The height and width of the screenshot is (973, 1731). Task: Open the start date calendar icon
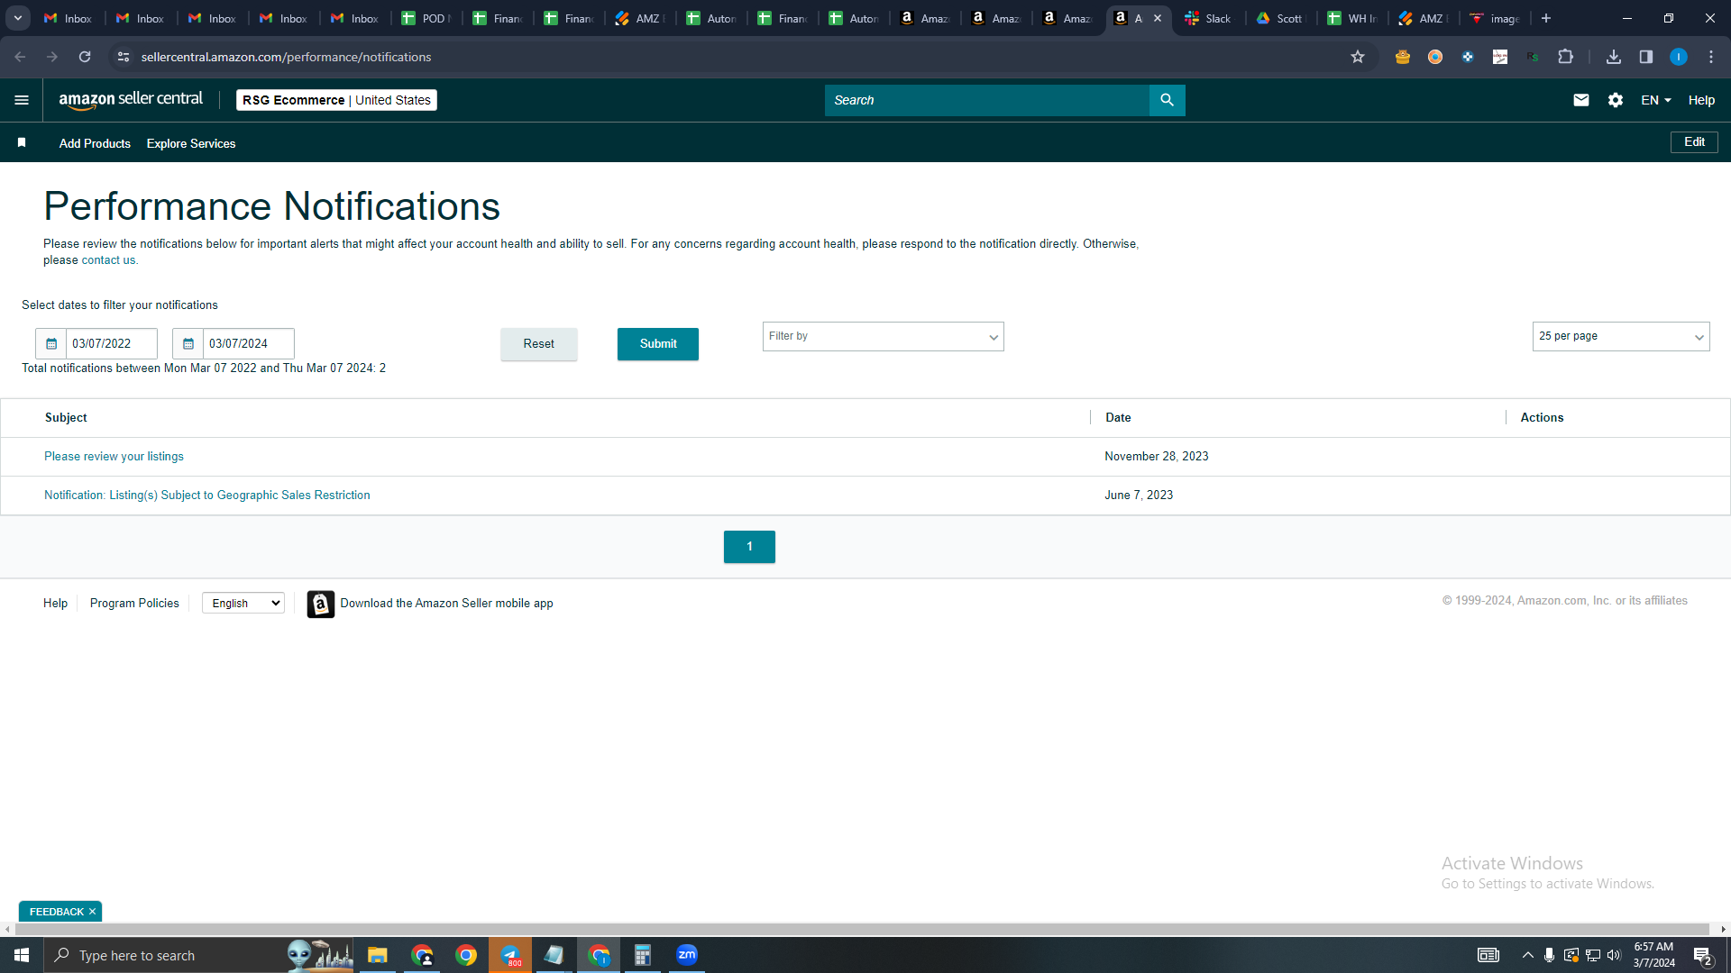[51, 343]
